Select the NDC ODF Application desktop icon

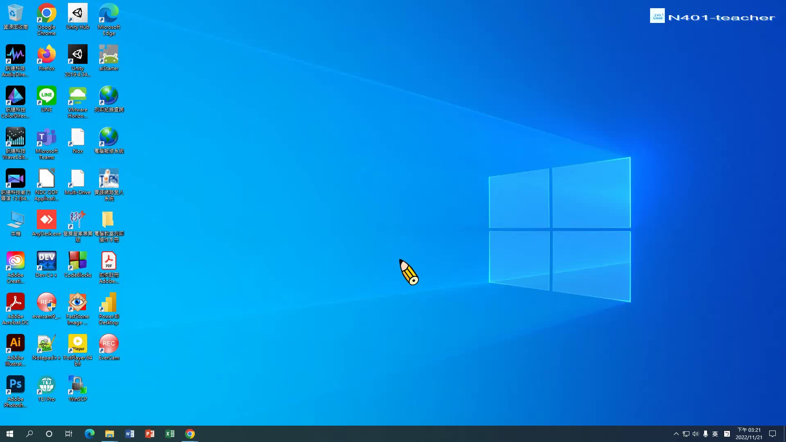[47, 185]
